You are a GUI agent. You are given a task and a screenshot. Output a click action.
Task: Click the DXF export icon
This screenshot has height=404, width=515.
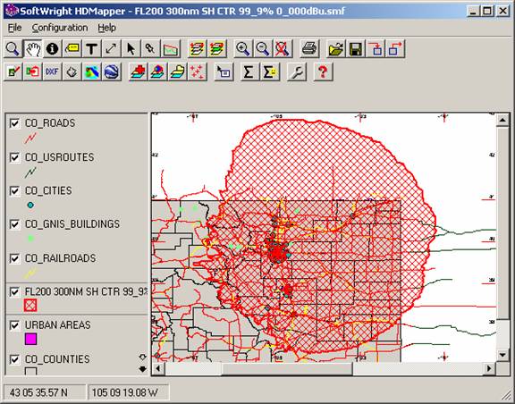(52, 72)
